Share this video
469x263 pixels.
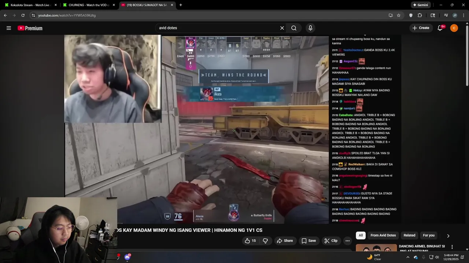point(285,241)
